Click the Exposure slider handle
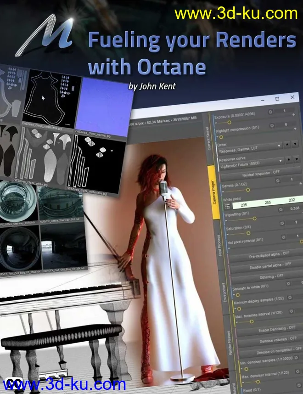 coord(229,122)
